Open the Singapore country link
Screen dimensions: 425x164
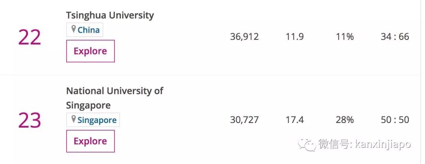(97, 120)
